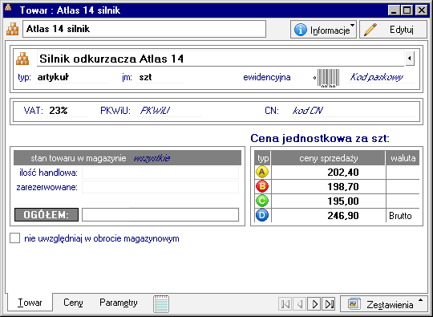Click the blue D price type icon
Image resolution: width=433 pixels, height=317 pixels.
pos(262,215)
